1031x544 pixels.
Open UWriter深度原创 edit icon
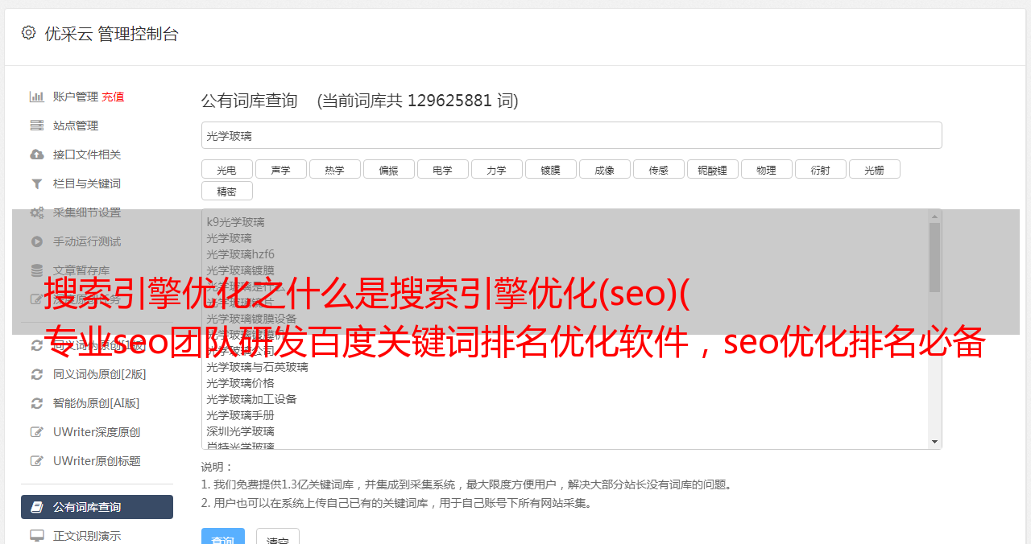click(x=36, y=432)
